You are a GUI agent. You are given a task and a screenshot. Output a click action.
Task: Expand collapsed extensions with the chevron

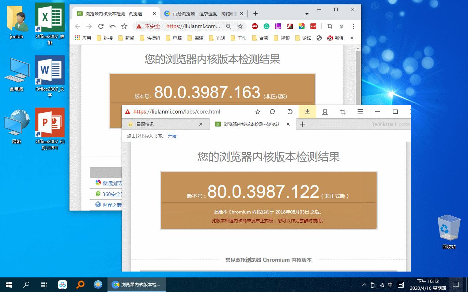341,26
